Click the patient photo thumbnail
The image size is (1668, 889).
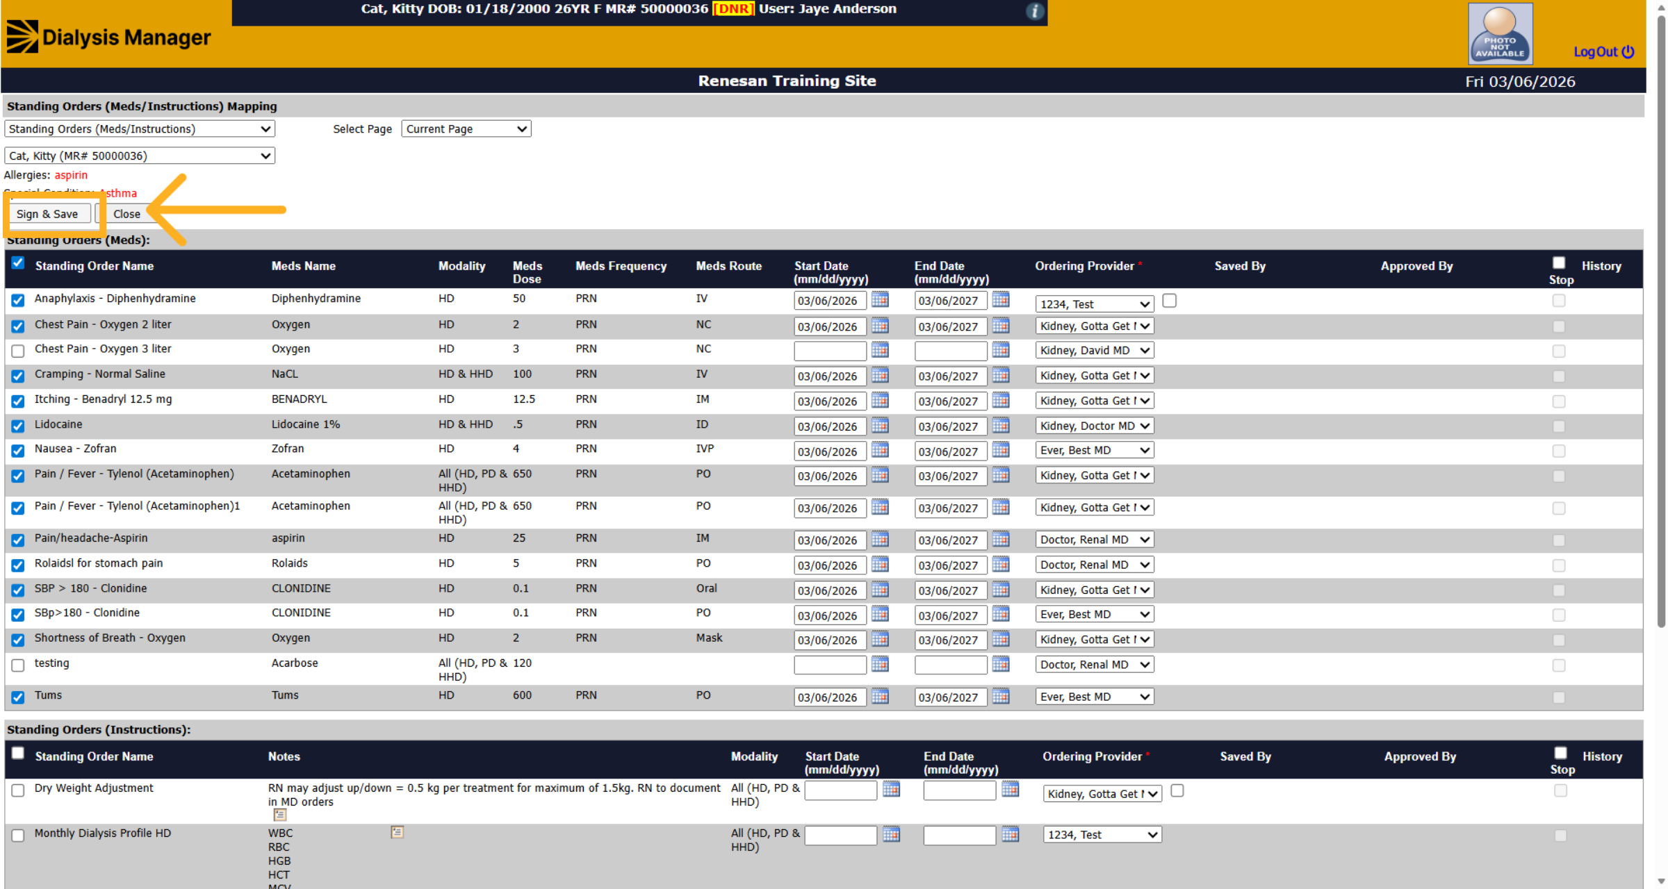pos(1500,33)
